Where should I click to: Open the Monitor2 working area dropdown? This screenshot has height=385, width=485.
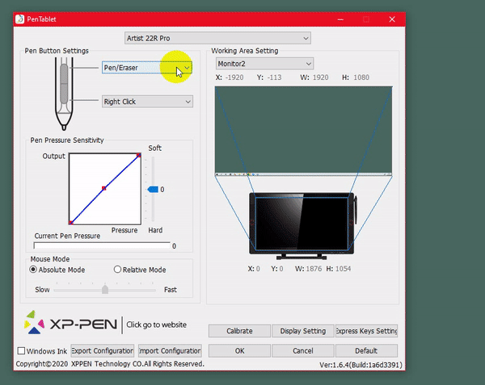pos(264,64)
